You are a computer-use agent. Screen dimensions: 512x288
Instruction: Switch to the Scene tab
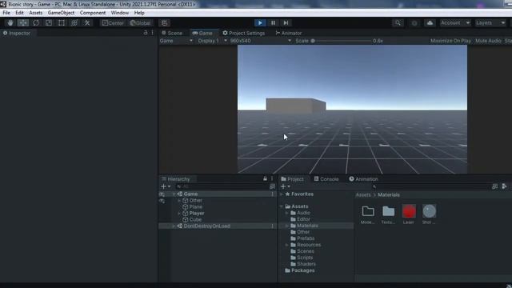tap(172, 34)
